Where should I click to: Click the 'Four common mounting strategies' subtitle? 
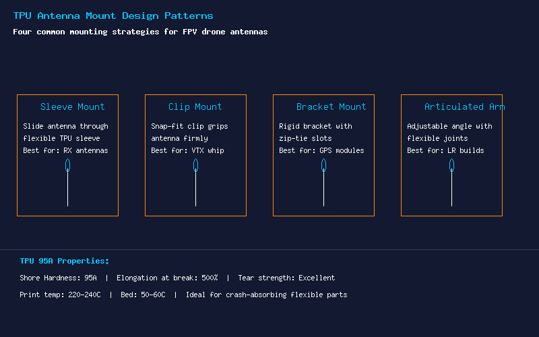click(140, 32)
